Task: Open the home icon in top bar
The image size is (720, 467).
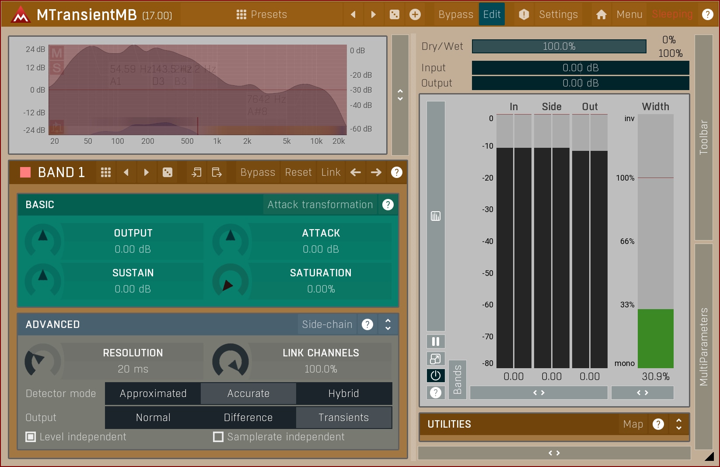Action: coord(601,14)
